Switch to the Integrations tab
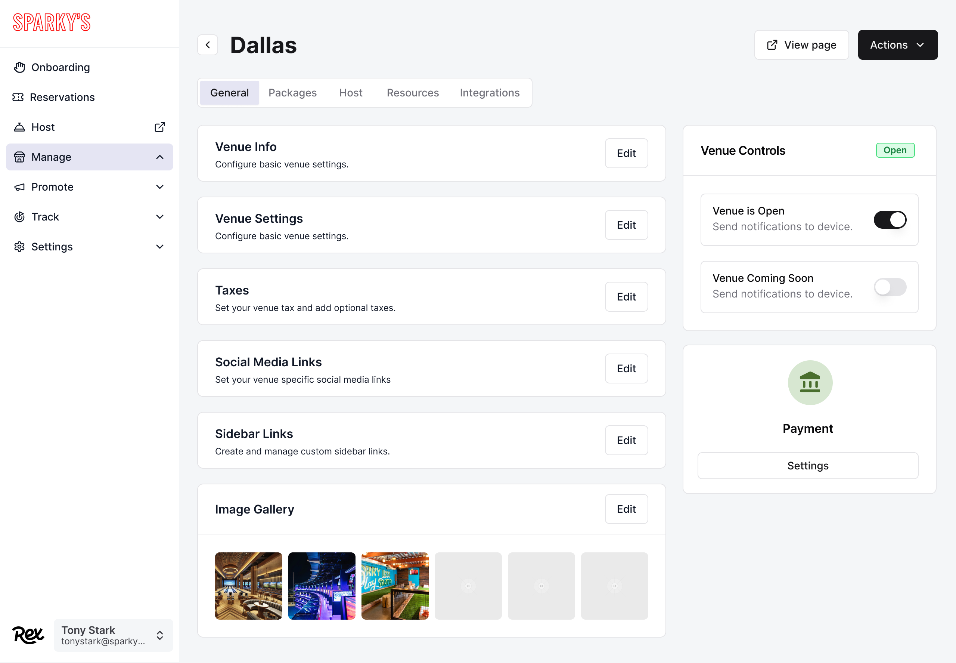 pos(490,92)
